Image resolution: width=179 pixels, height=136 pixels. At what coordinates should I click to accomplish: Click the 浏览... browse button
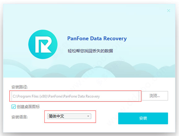point(155,96)
